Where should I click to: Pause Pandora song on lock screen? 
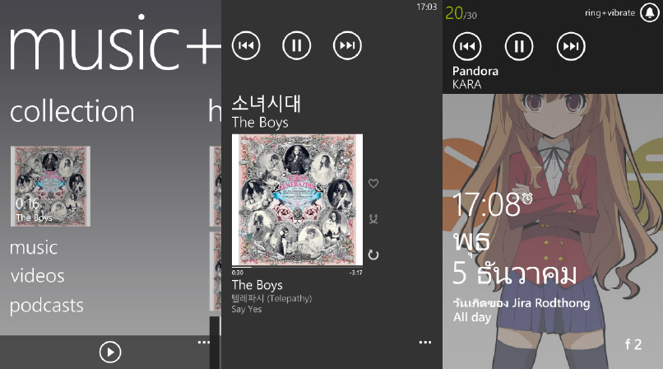pyautogui.click(x=519, y=46)
